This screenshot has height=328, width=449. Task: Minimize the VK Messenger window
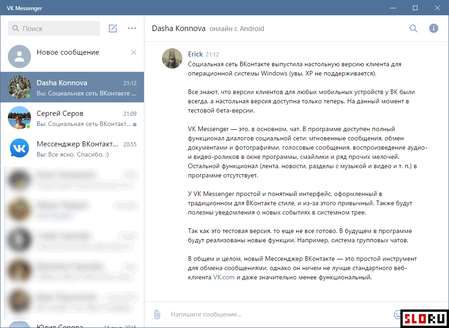(393, 8)
